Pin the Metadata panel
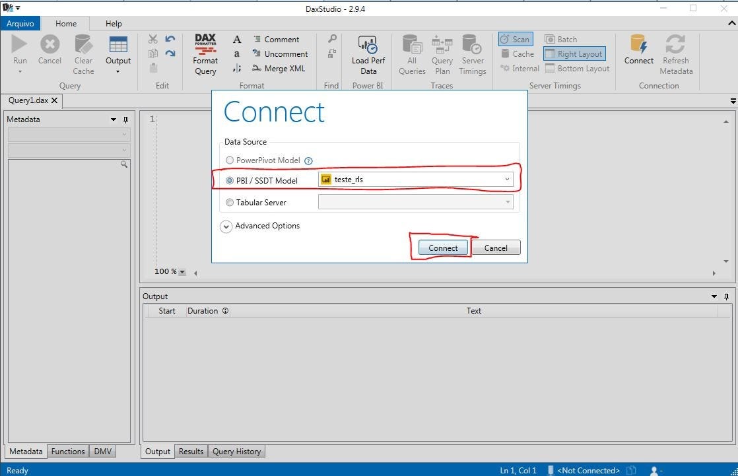The height and width of the screenshot is (476, 738). (x=125, y=119)
